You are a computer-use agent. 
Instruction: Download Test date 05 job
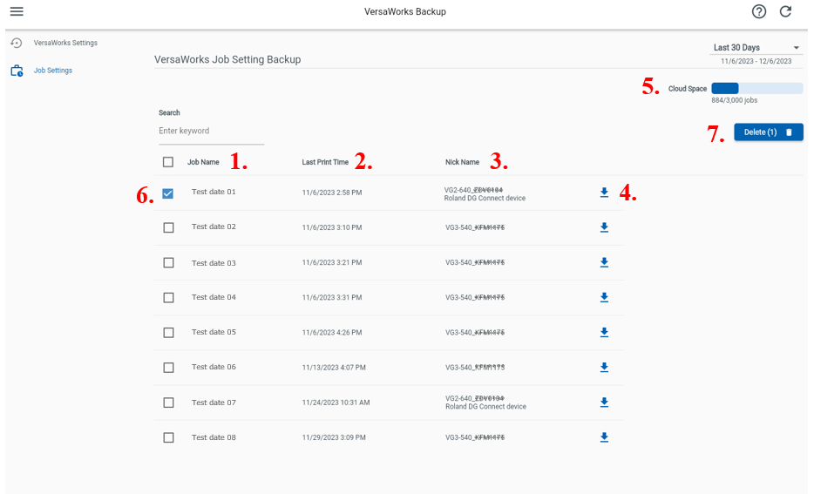click(604, 332)
